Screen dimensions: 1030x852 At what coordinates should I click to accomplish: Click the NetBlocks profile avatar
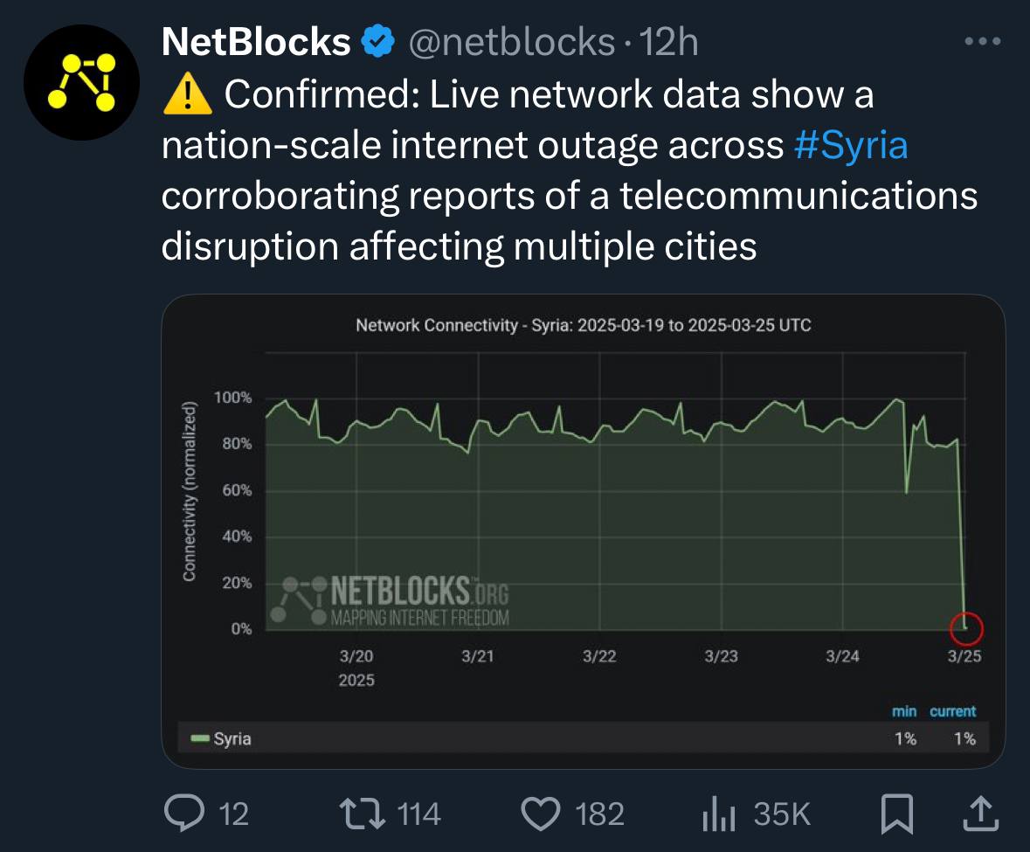82,82
